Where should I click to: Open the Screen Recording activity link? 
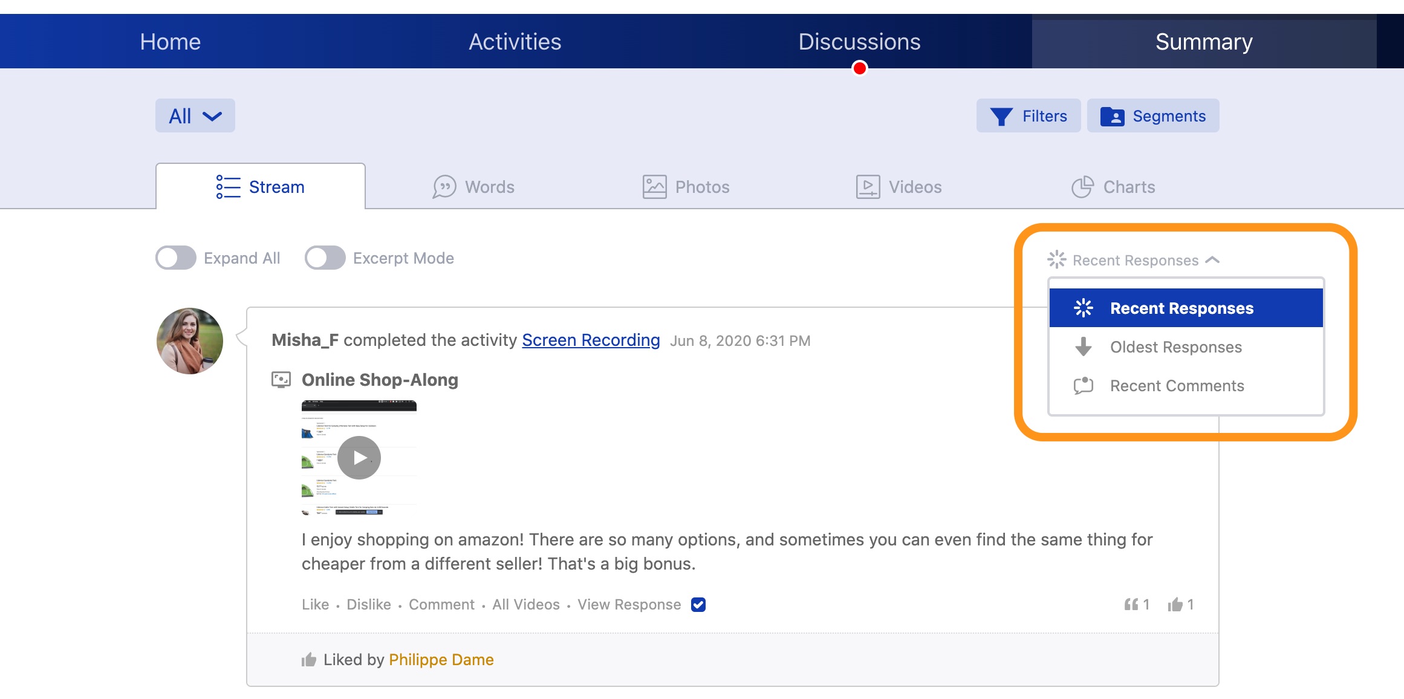[591, 340]
